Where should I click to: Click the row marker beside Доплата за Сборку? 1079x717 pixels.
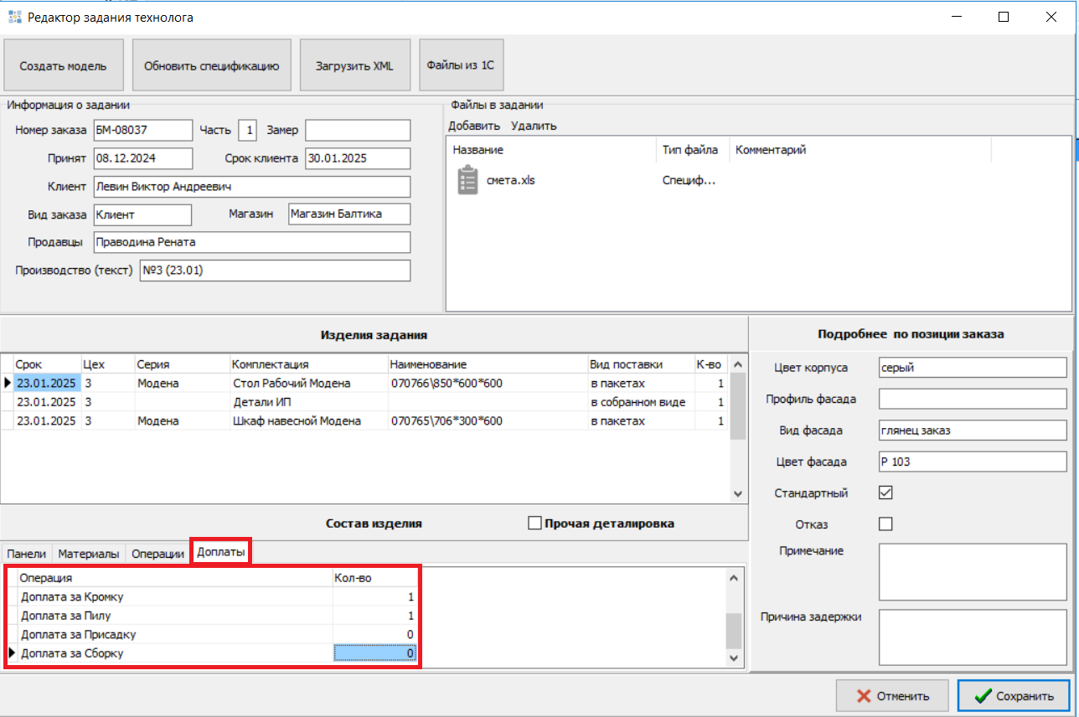click(12, 653)
